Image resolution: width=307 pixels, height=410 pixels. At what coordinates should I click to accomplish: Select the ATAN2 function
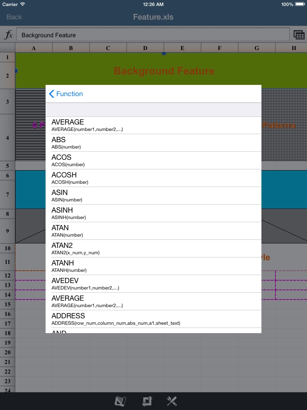[153, 248]
